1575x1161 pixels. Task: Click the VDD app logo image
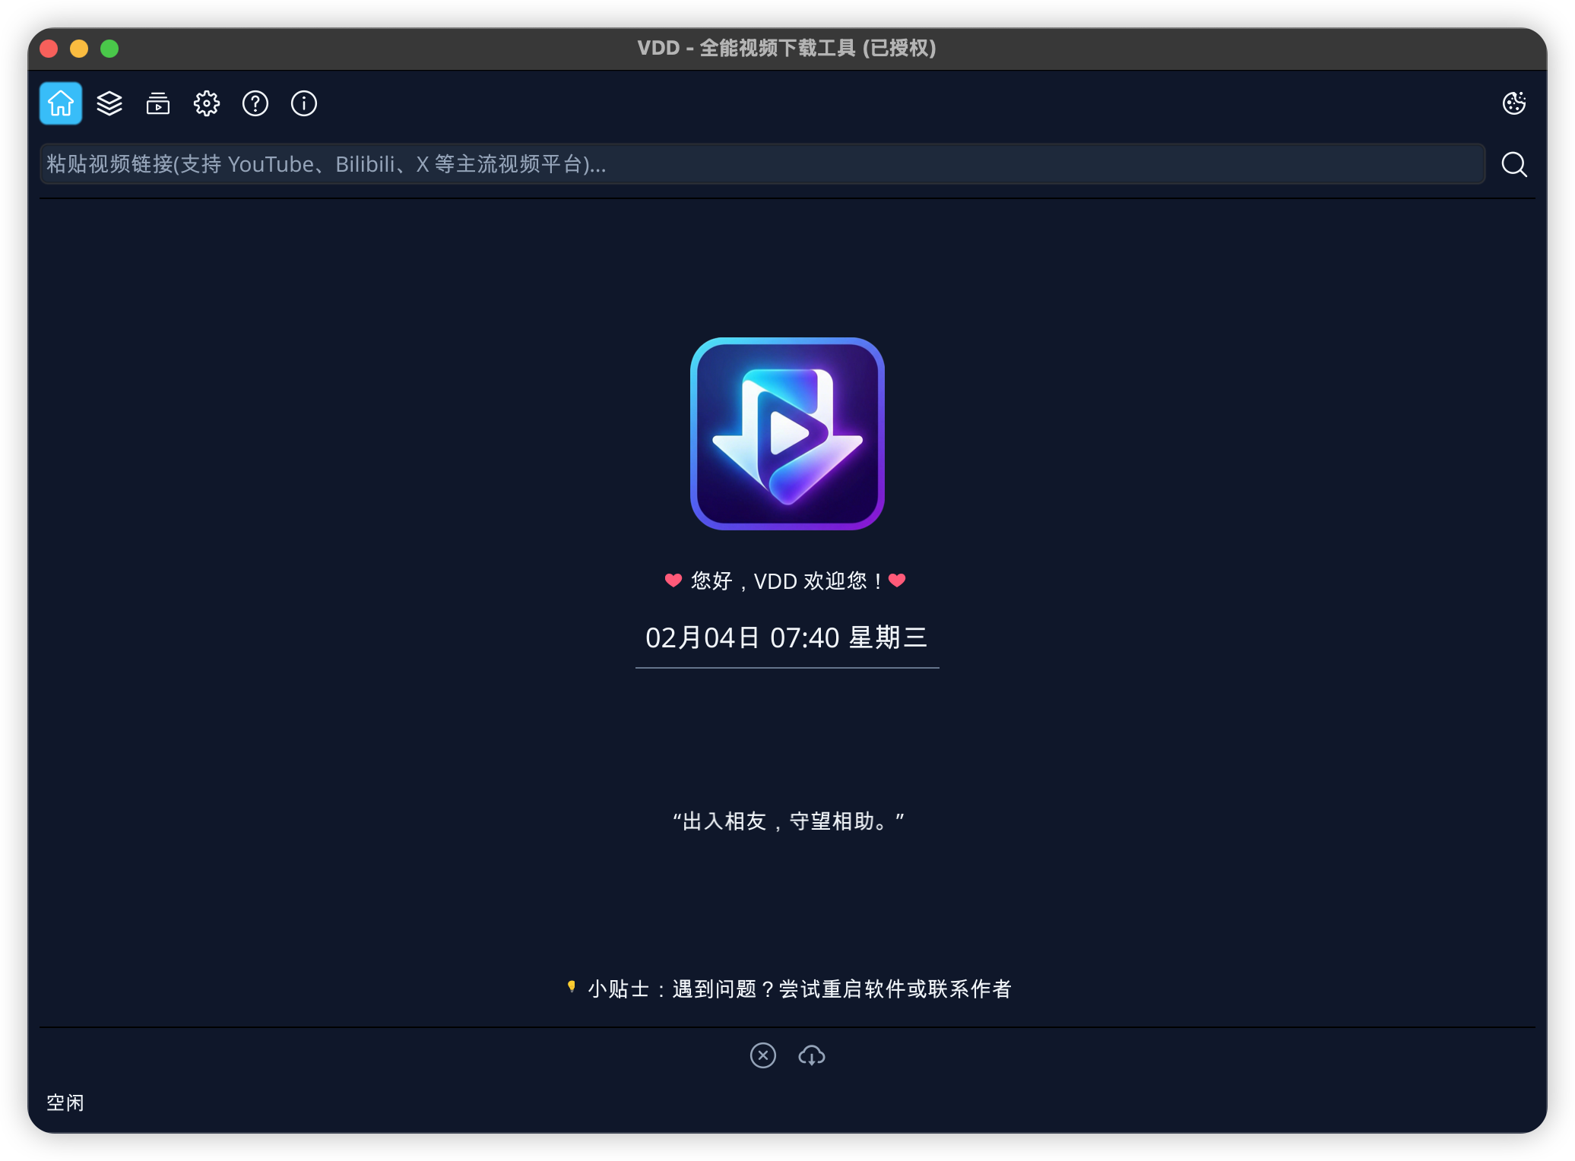click(x=787, y=434)
